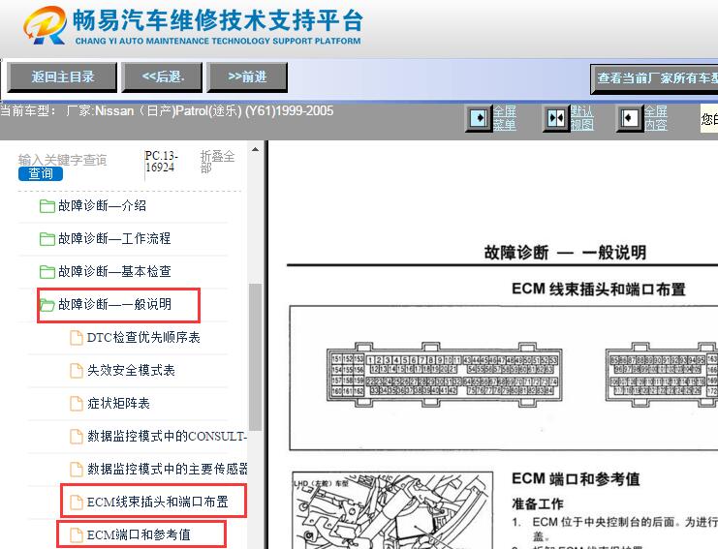Click the 返回主目录 button
The width and height of the screenshot is (718, 549).
[x=62, y=77]
